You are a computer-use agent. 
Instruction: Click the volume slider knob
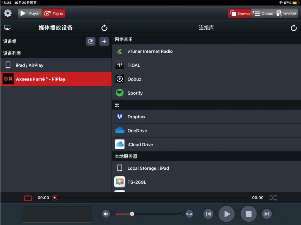[132, 214]
